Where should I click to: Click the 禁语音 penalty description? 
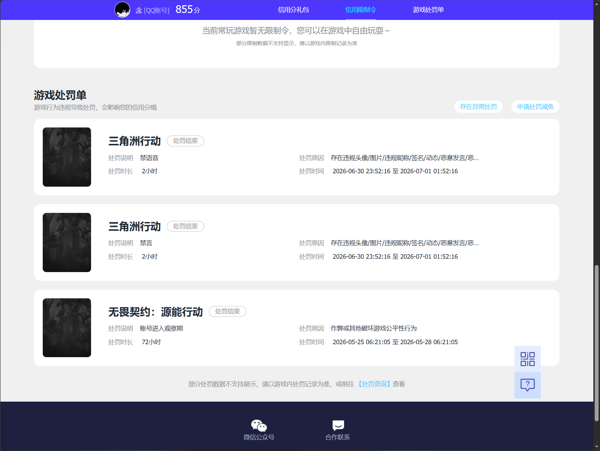[149, 158]
